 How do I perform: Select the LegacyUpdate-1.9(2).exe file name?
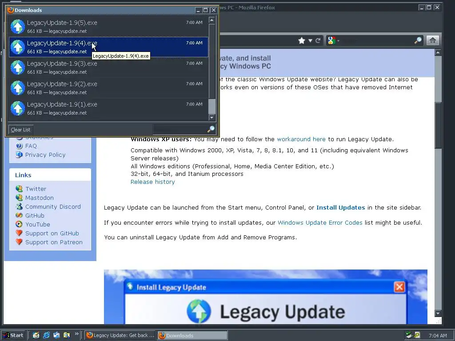[x=62, y=84]
